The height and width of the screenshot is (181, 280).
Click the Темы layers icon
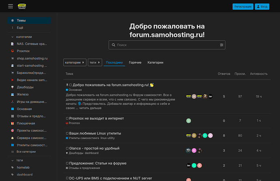[x=12, y=21]
